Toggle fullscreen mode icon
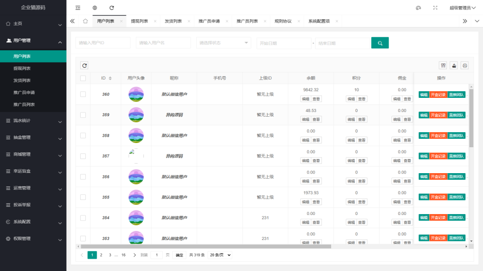Screen dimensions: 483x271 coord(435,8)
